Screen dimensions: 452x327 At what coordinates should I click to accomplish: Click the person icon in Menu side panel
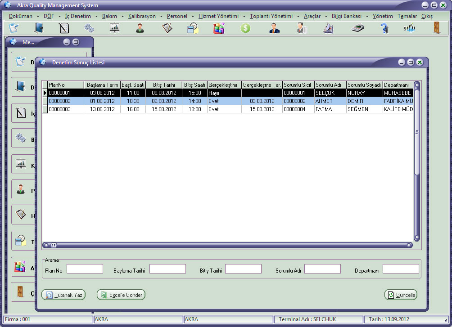coord(20,189)
